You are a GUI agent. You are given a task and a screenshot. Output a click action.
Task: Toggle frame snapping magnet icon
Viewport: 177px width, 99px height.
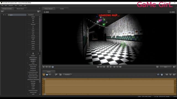(162, 75)
